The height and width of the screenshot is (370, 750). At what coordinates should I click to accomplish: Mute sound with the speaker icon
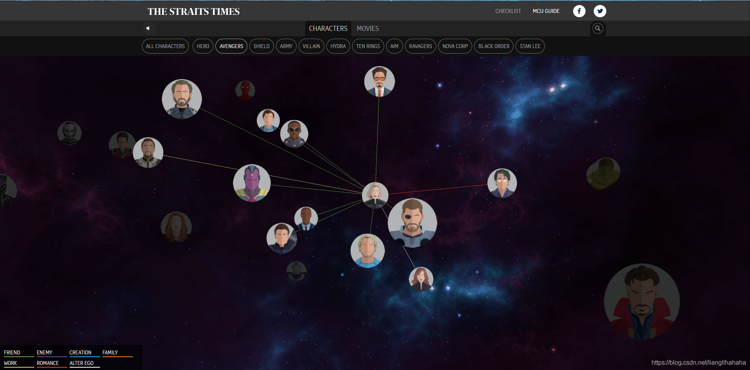[x=148, y=28]
